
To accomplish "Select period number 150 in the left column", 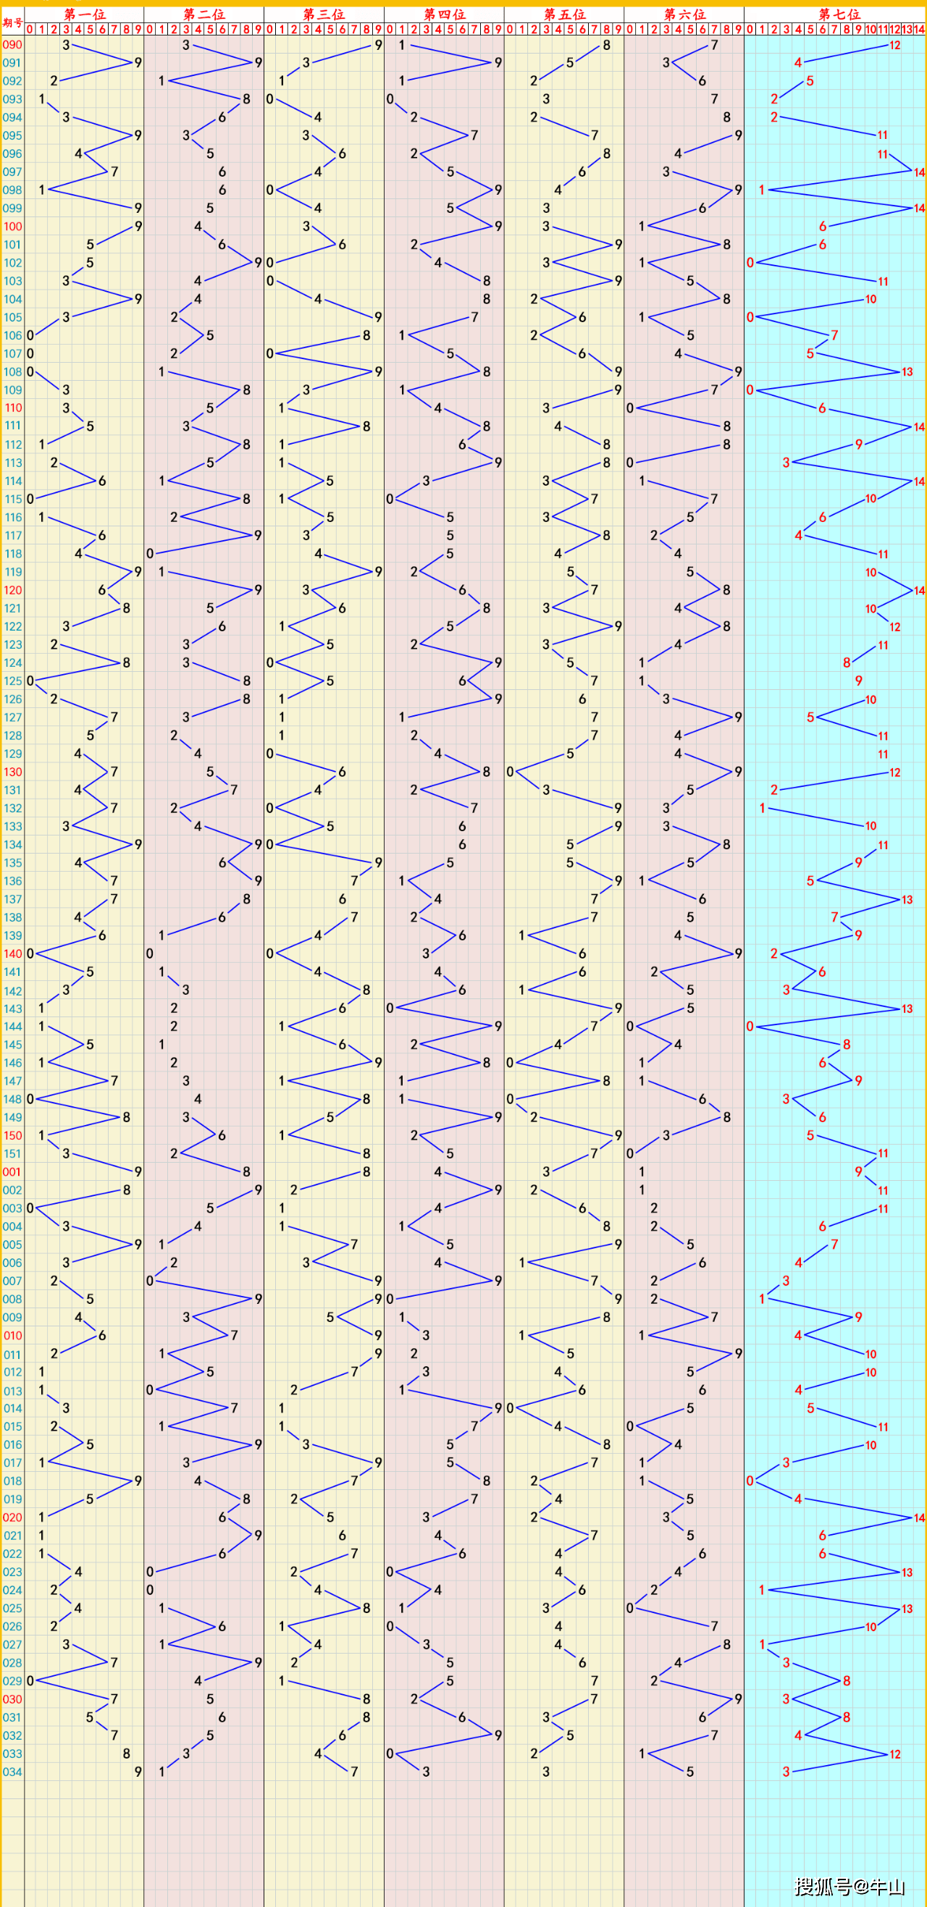I will coord(12,1136).
